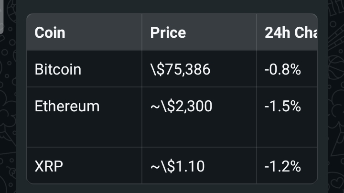
Task: Click the Price column header
Action: tap(168, 32)
